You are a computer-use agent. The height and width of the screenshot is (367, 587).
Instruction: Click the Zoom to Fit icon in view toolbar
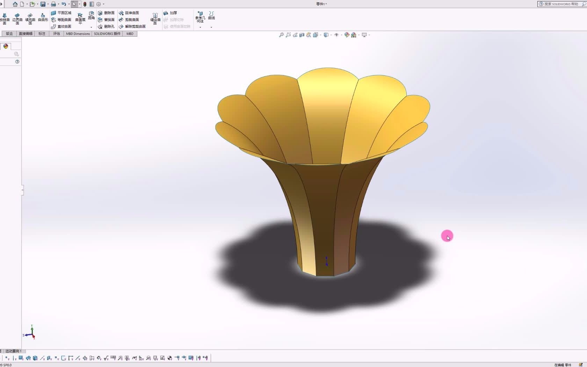tap(281, 35)
